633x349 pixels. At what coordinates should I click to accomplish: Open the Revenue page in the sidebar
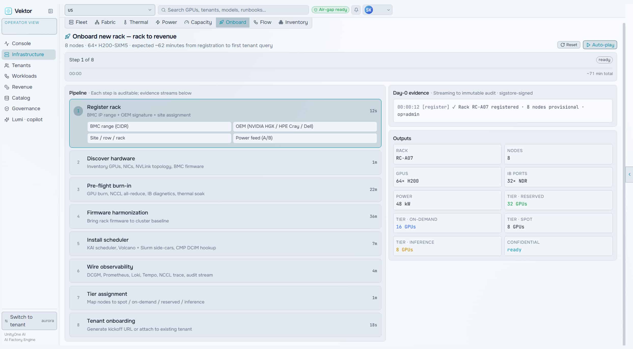click(29, 87)
